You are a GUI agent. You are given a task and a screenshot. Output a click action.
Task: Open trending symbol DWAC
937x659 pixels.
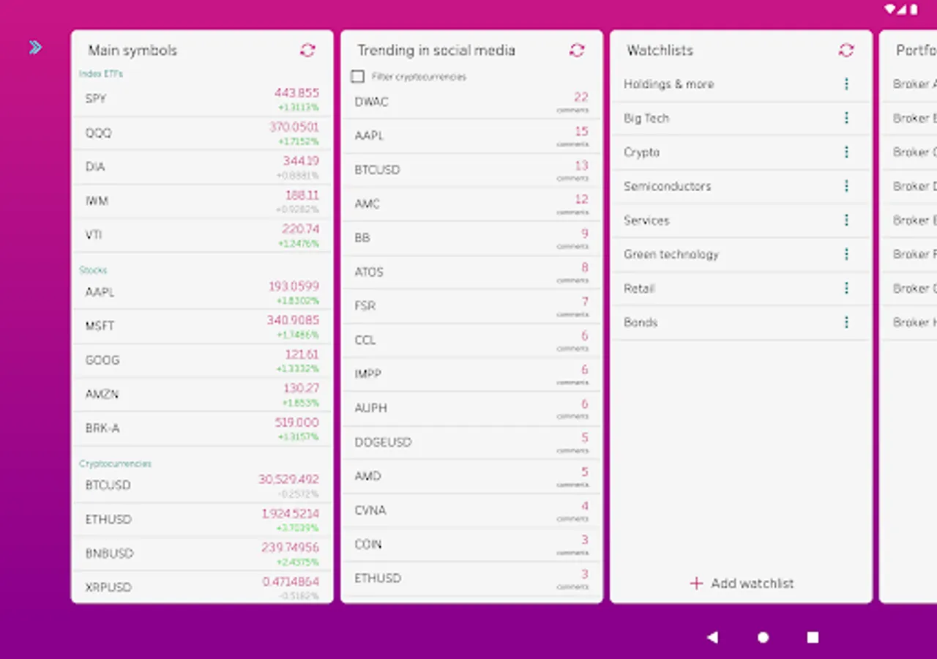click(471, 102)
